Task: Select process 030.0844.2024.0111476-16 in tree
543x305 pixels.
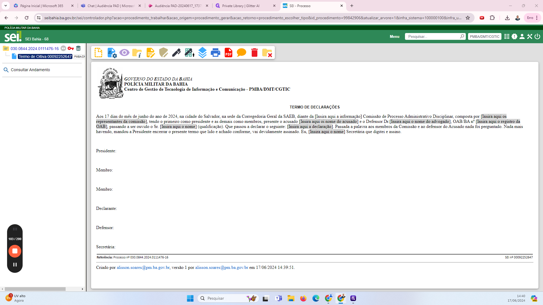Action: click(35, 49)
